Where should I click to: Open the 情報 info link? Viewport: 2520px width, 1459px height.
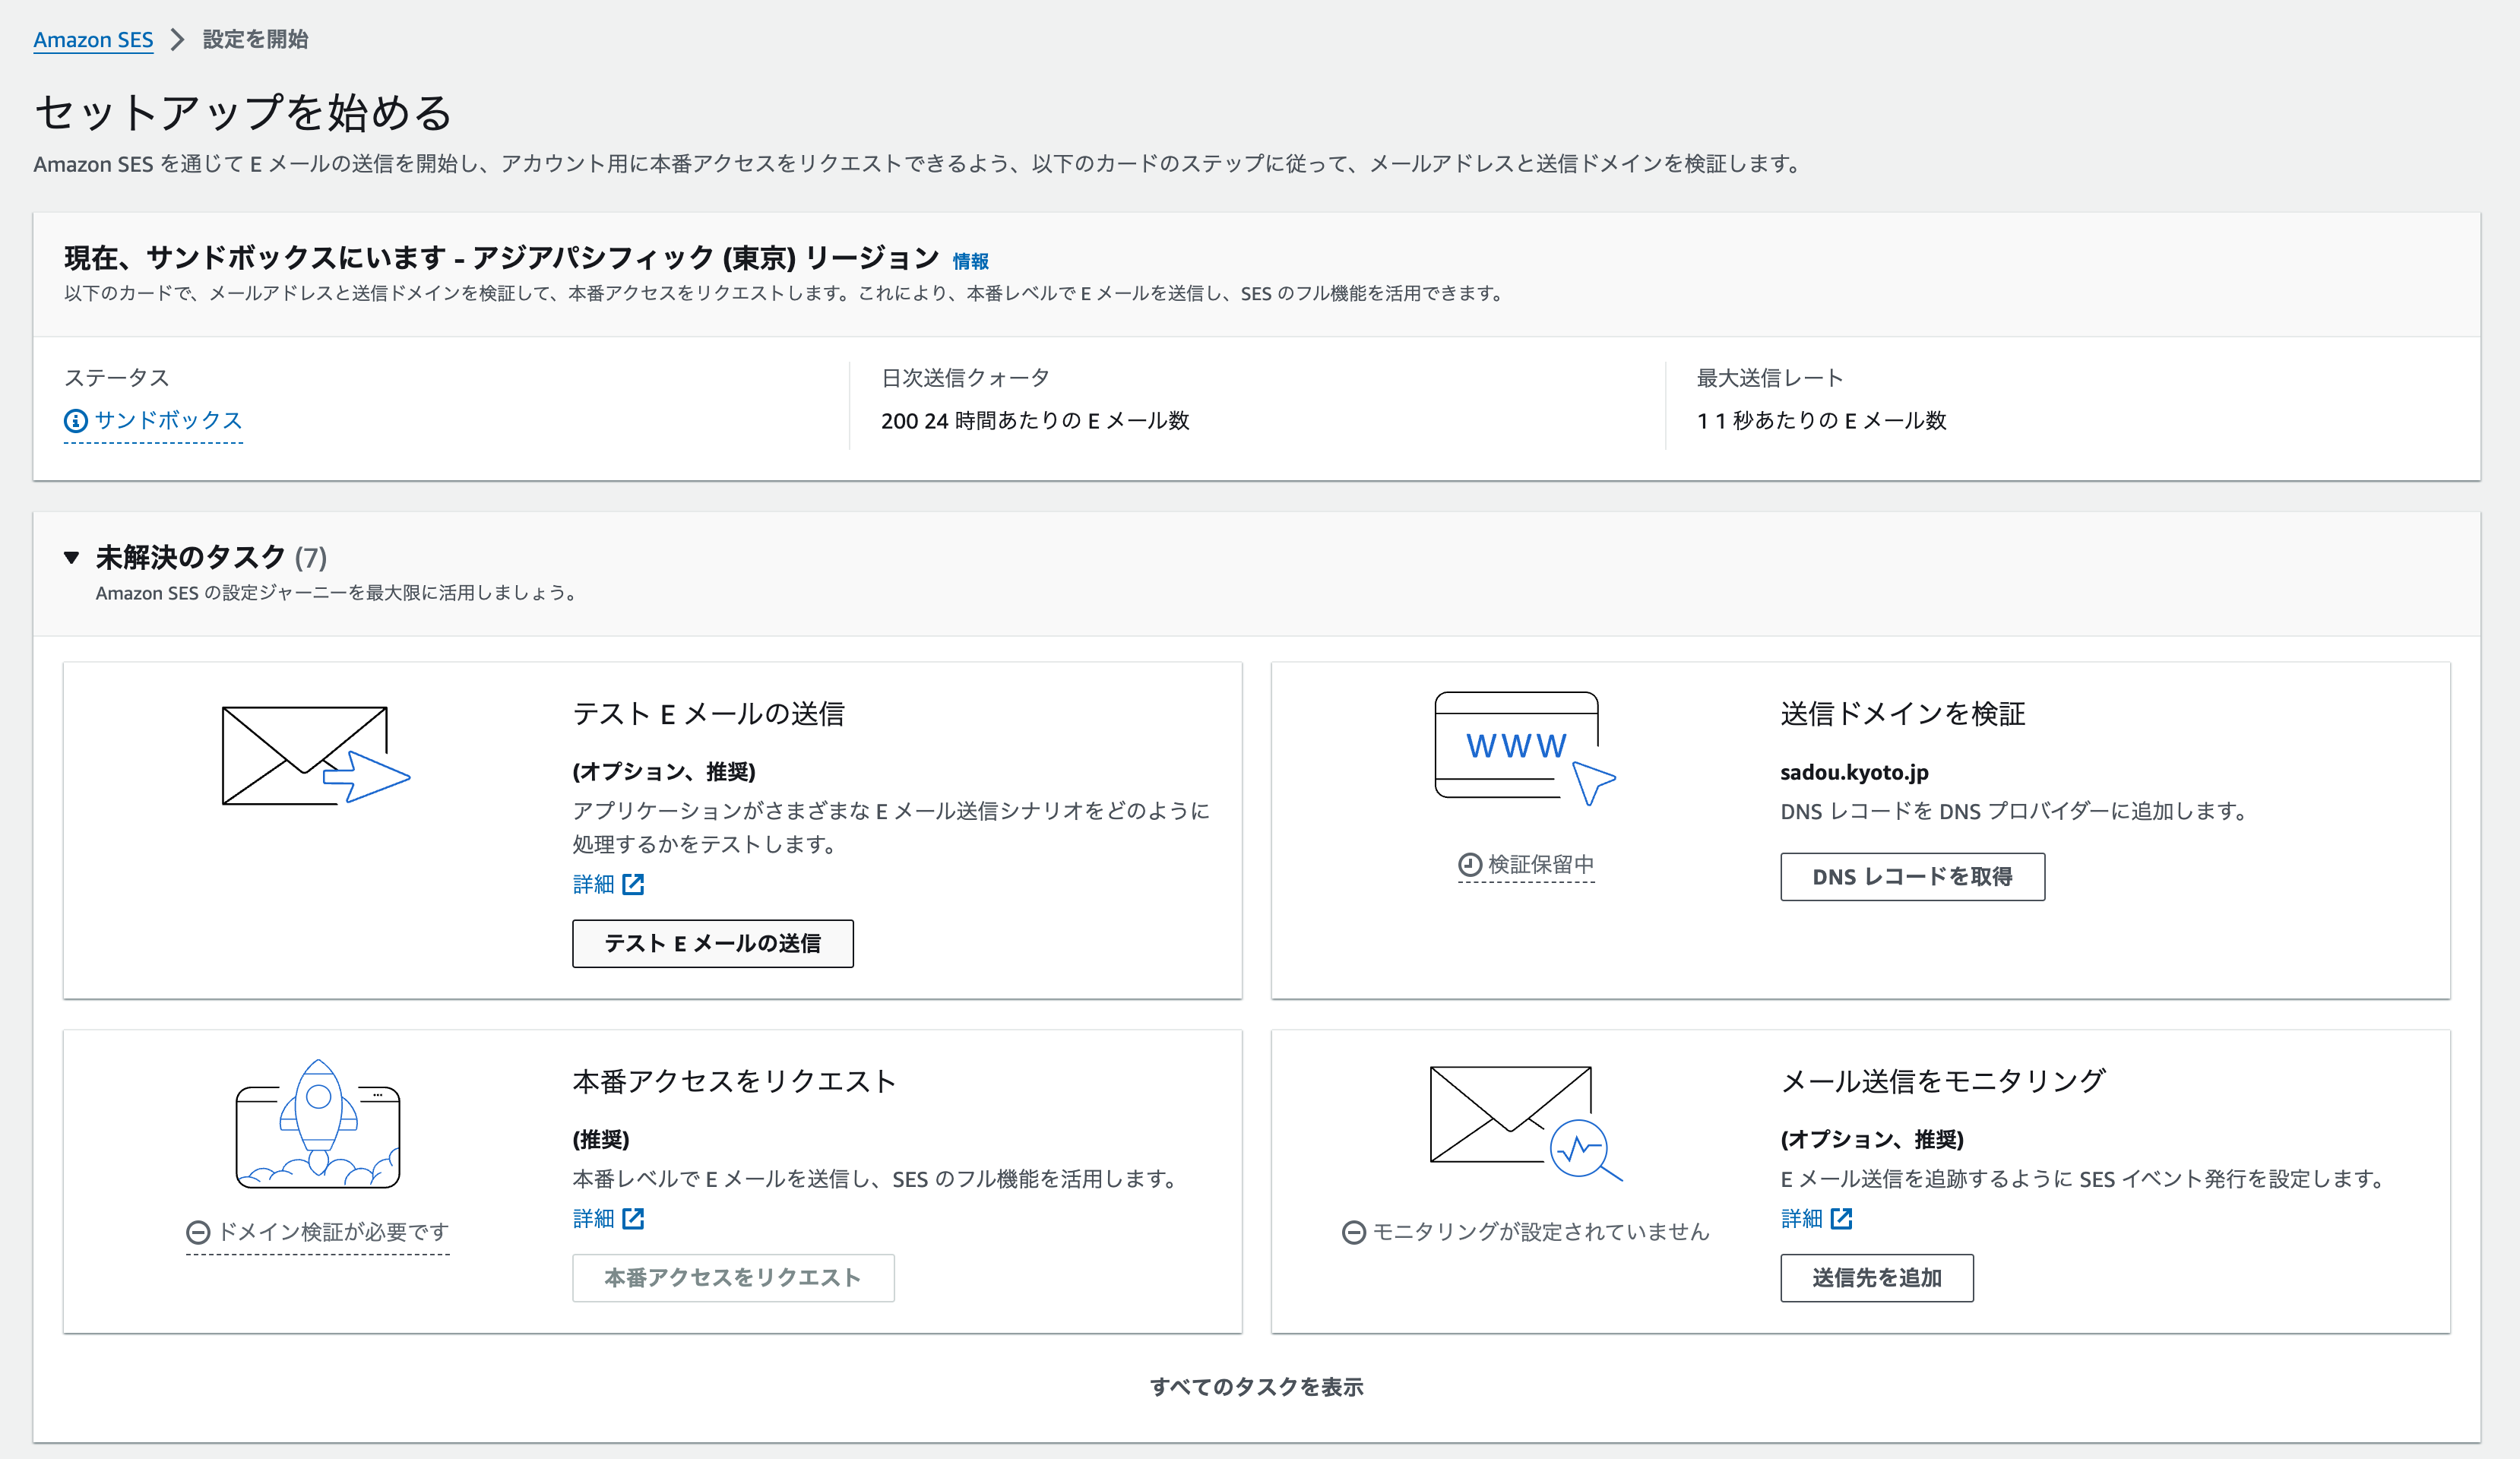click(x=970, y=261)
